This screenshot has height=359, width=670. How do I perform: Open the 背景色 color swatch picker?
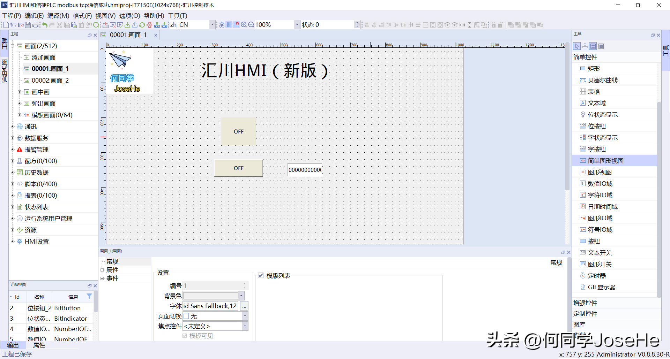241,296
